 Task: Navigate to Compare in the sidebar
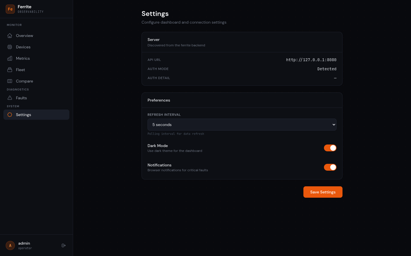tap(25, 81)
